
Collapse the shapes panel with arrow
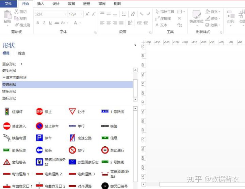(135, 45)
